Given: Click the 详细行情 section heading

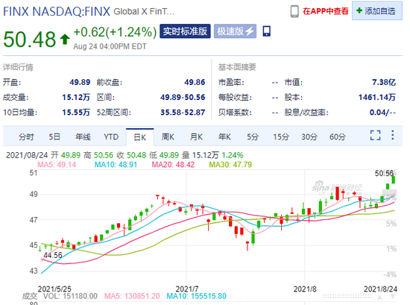Looking at the screenshot, I should click(18, 67).
